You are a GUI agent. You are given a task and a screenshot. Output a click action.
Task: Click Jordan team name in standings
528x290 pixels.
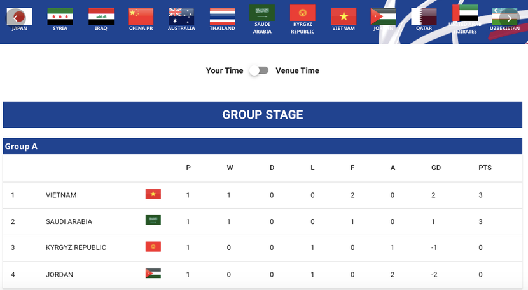(x=59, y=275)
